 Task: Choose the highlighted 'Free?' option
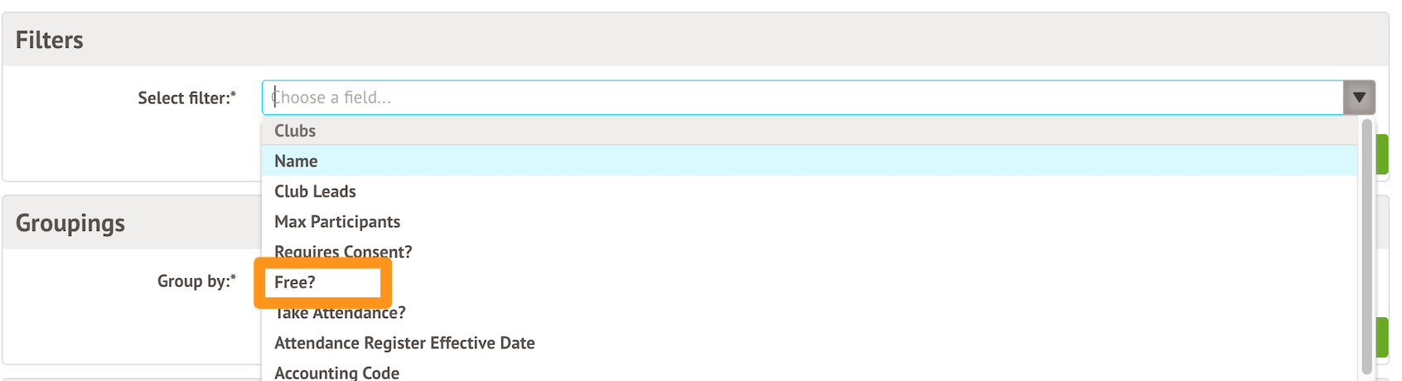(x=295, y=282)
